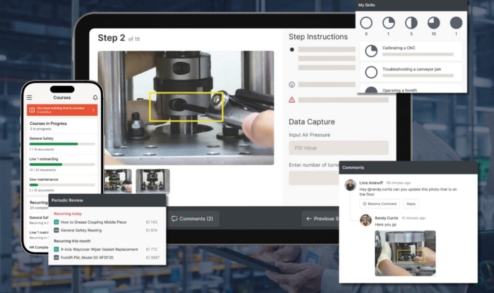
Task: Open Forklift PM, Model 02-8FDF20 review
Action: click(x=87, y=257)
